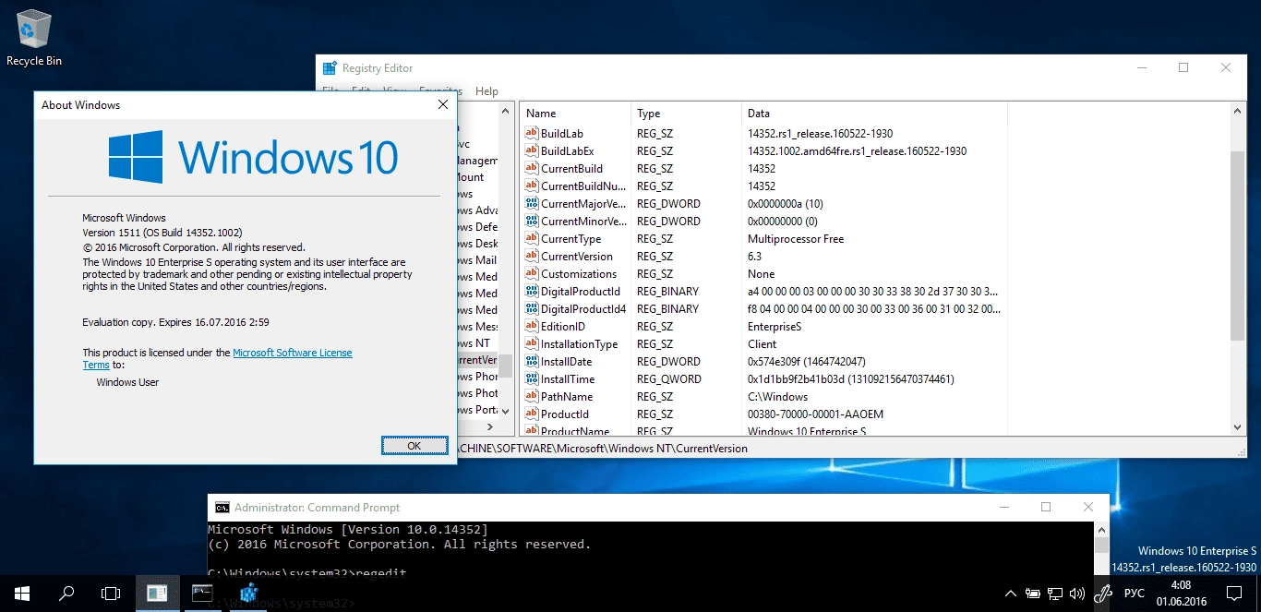Click Command Prompt scrollbar up arrow
Image resolution: width=1261 pixels, height=612 pixels.
[1100, 531]
